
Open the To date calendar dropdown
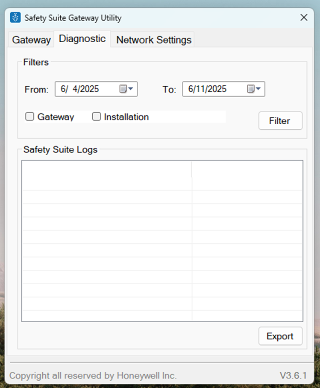coord(254,89)
